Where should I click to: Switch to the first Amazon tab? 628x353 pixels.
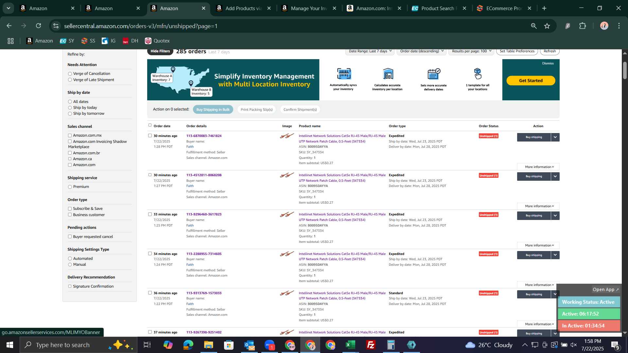[47, 8]
